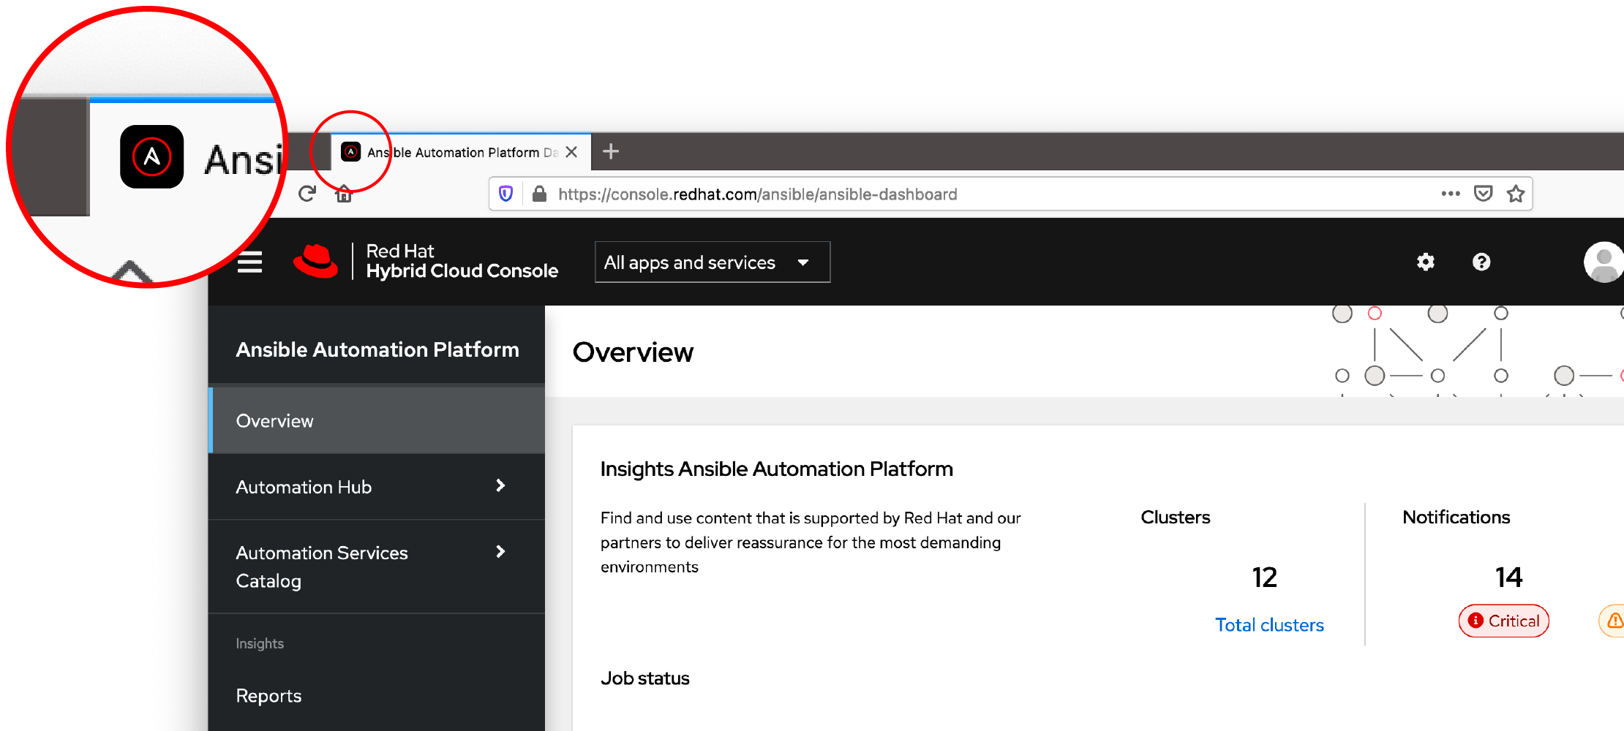
Task: Bookmark this page with star icon
Action: click(1515, 194)
